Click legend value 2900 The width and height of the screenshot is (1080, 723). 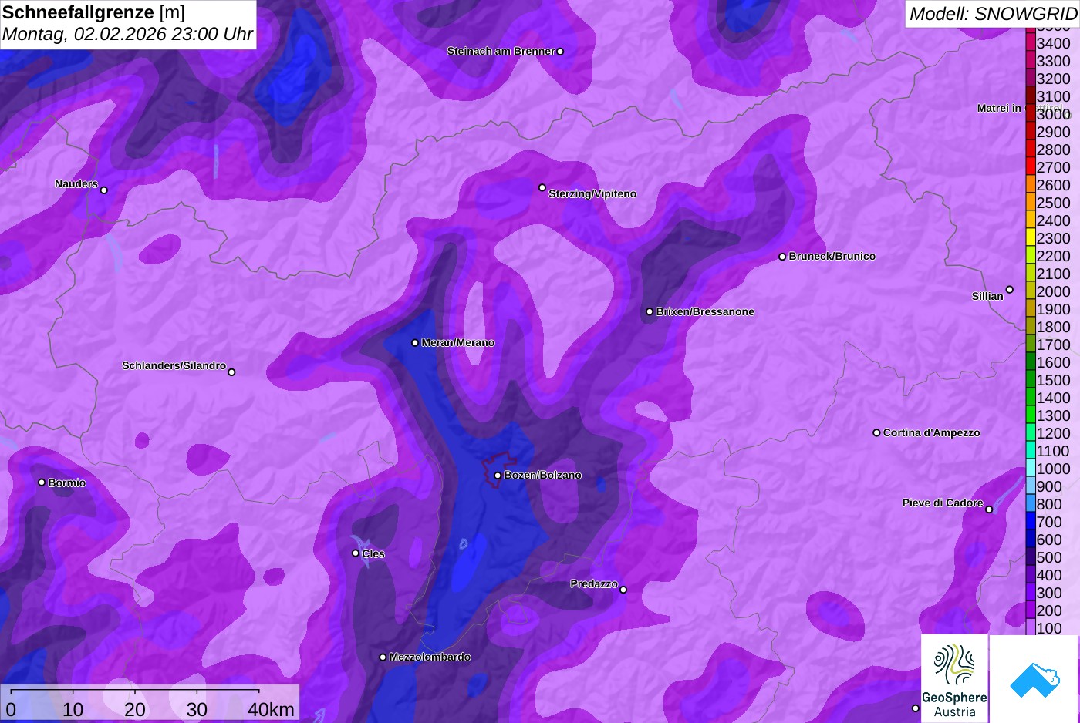click(x=1053, y=132)
